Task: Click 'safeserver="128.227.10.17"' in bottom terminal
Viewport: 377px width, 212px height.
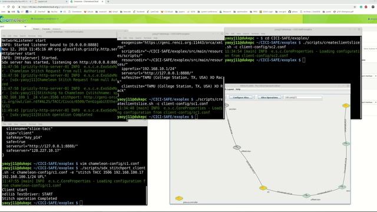Action: pos(34,151)
